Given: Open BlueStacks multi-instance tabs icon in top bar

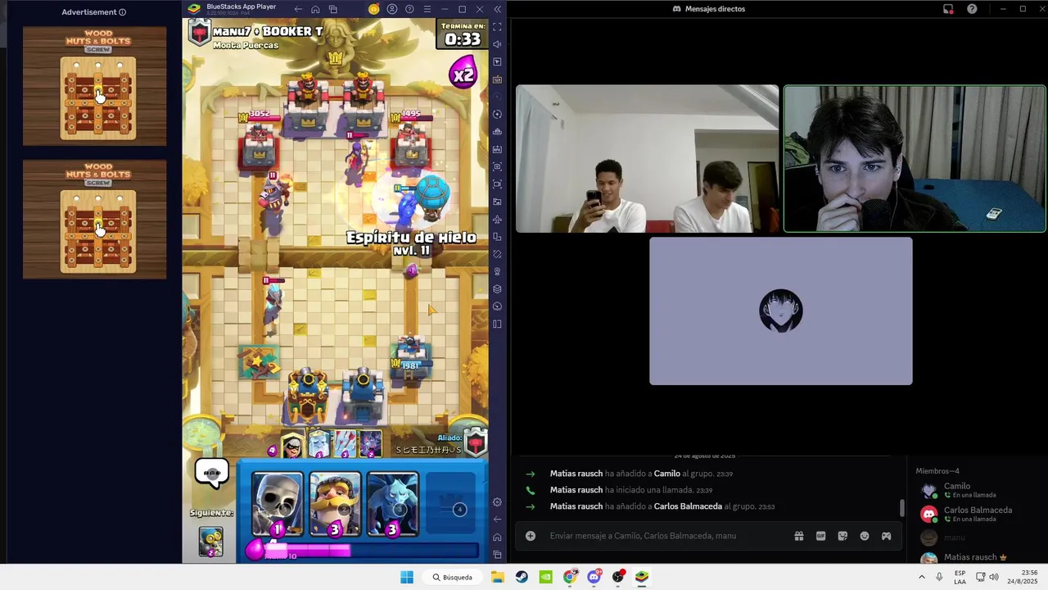Looking at the screenshot, I should pyautogui.click(x=332, y=9).
